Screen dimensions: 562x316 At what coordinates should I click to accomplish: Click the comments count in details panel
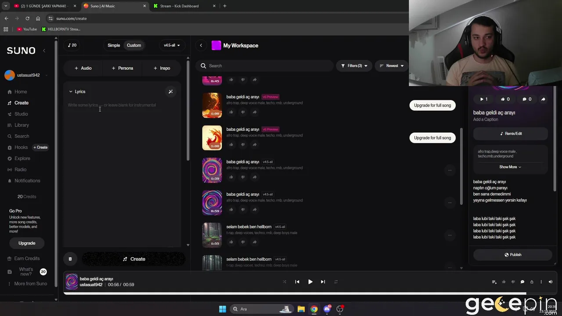tap(527, 99)
